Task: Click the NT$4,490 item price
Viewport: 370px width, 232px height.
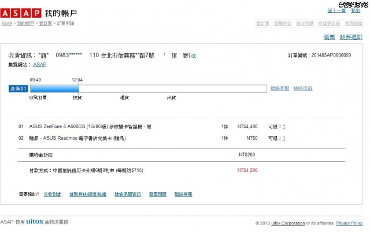Action: [247, 127]
